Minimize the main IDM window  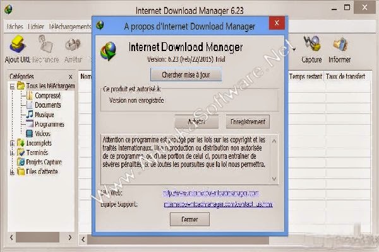[x=334, y=9]
